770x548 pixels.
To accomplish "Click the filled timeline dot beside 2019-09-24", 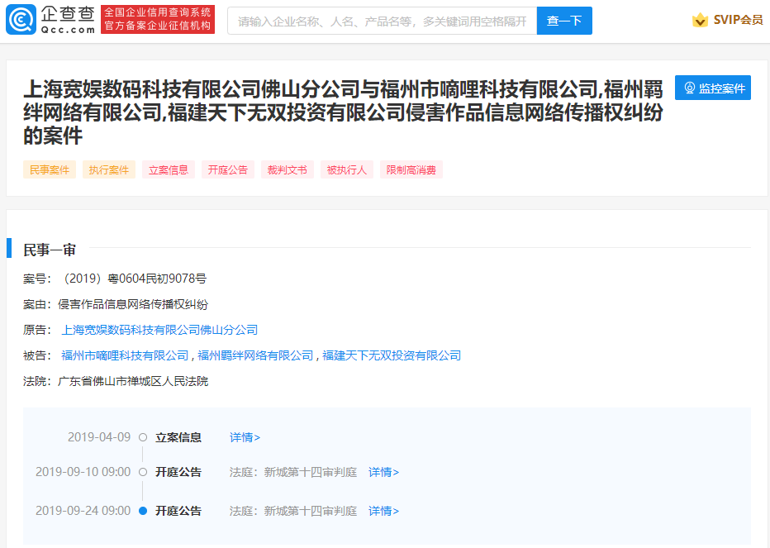I will click(x=143, y=511).
